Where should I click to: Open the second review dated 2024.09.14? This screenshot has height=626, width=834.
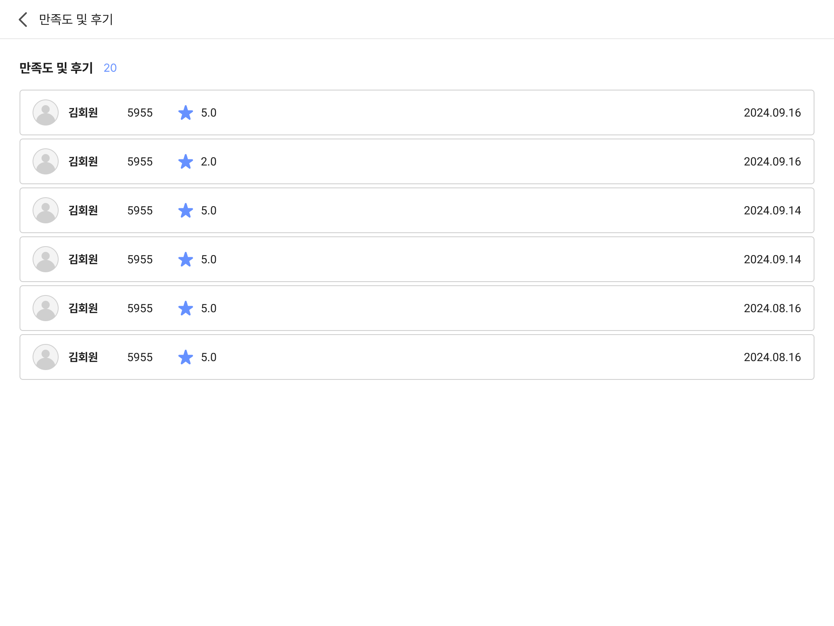417,259
